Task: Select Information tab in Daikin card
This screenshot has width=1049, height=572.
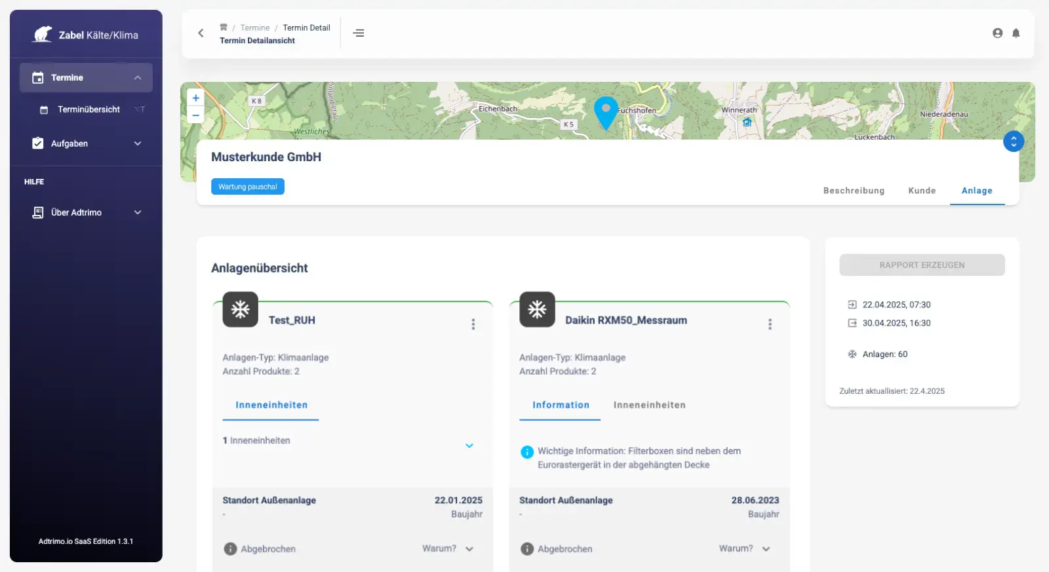Action: [561, 405]
